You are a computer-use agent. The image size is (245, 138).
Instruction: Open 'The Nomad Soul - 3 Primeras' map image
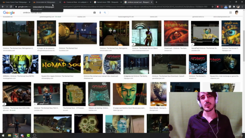click(74, 94)
